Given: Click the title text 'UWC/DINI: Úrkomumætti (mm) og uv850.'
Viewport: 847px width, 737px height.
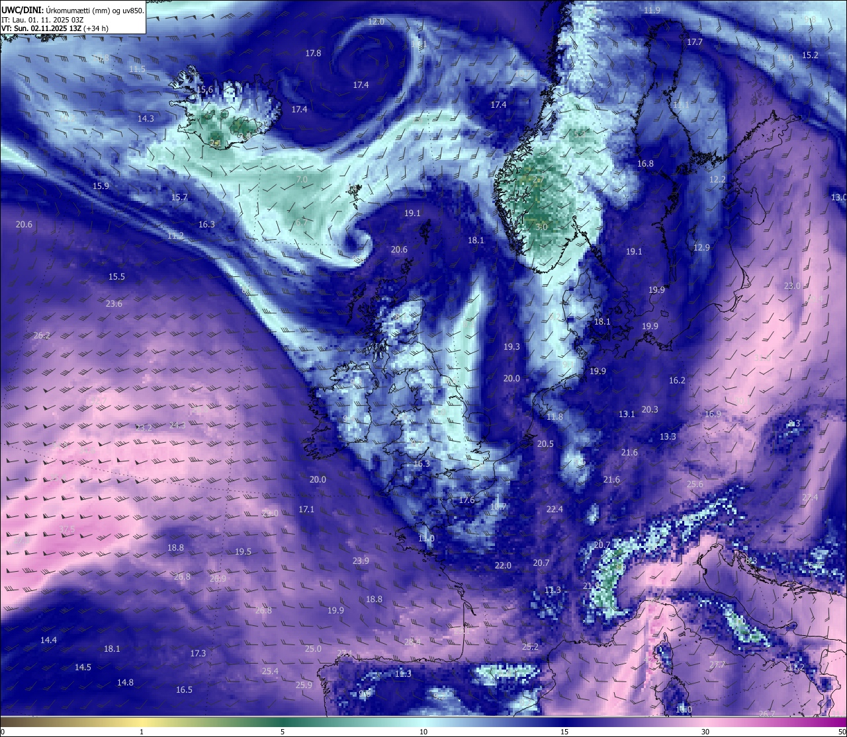Looking at the screenshot, I should pos(73,10).
